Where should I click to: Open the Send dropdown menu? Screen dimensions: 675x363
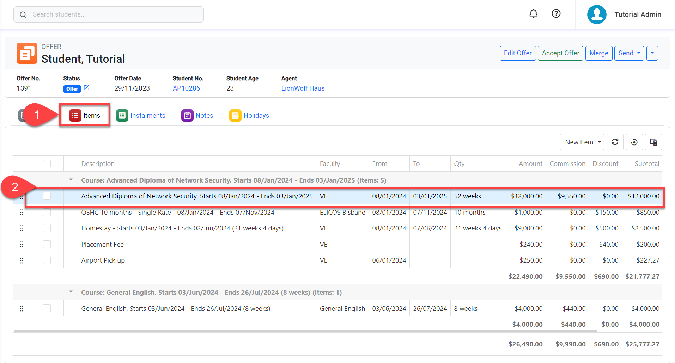point(629,53)
